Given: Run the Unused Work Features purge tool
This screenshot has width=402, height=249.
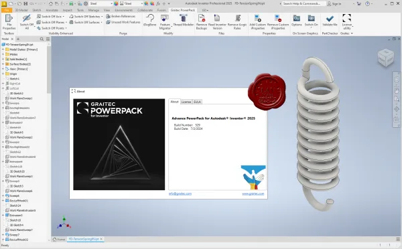Looking at the screenshot, I should [x=123, y=22].
